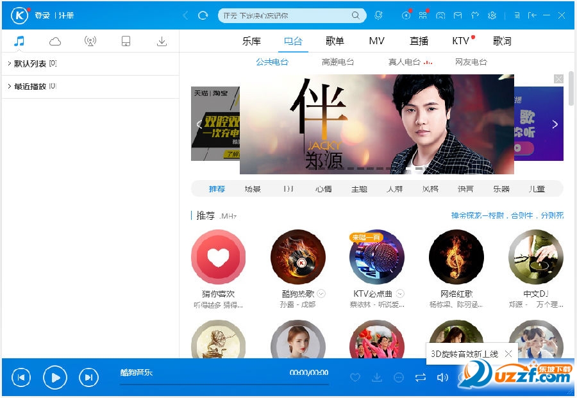
Task: Open the message envelope icon
Action: tap(457, 15)
